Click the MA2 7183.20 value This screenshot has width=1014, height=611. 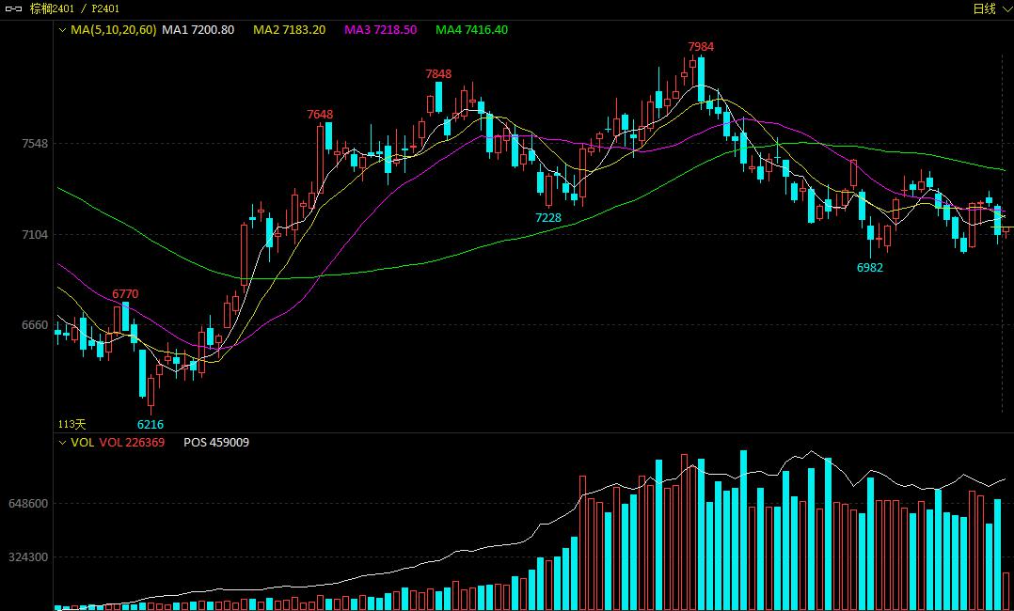[289, 30]
